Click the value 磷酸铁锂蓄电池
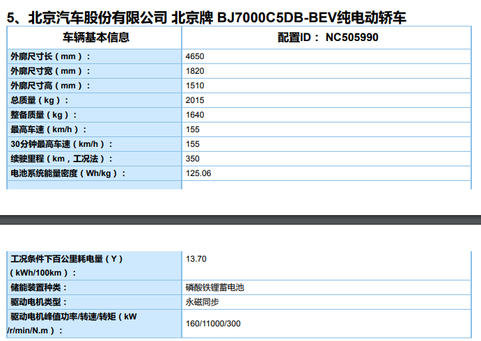The image size is (481, 341). coord(214,287)
